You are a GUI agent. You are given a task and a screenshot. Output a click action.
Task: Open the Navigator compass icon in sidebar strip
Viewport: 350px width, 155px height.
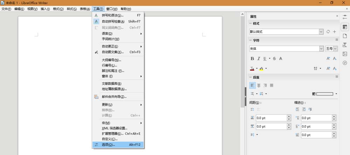click(x=345, y=63)
